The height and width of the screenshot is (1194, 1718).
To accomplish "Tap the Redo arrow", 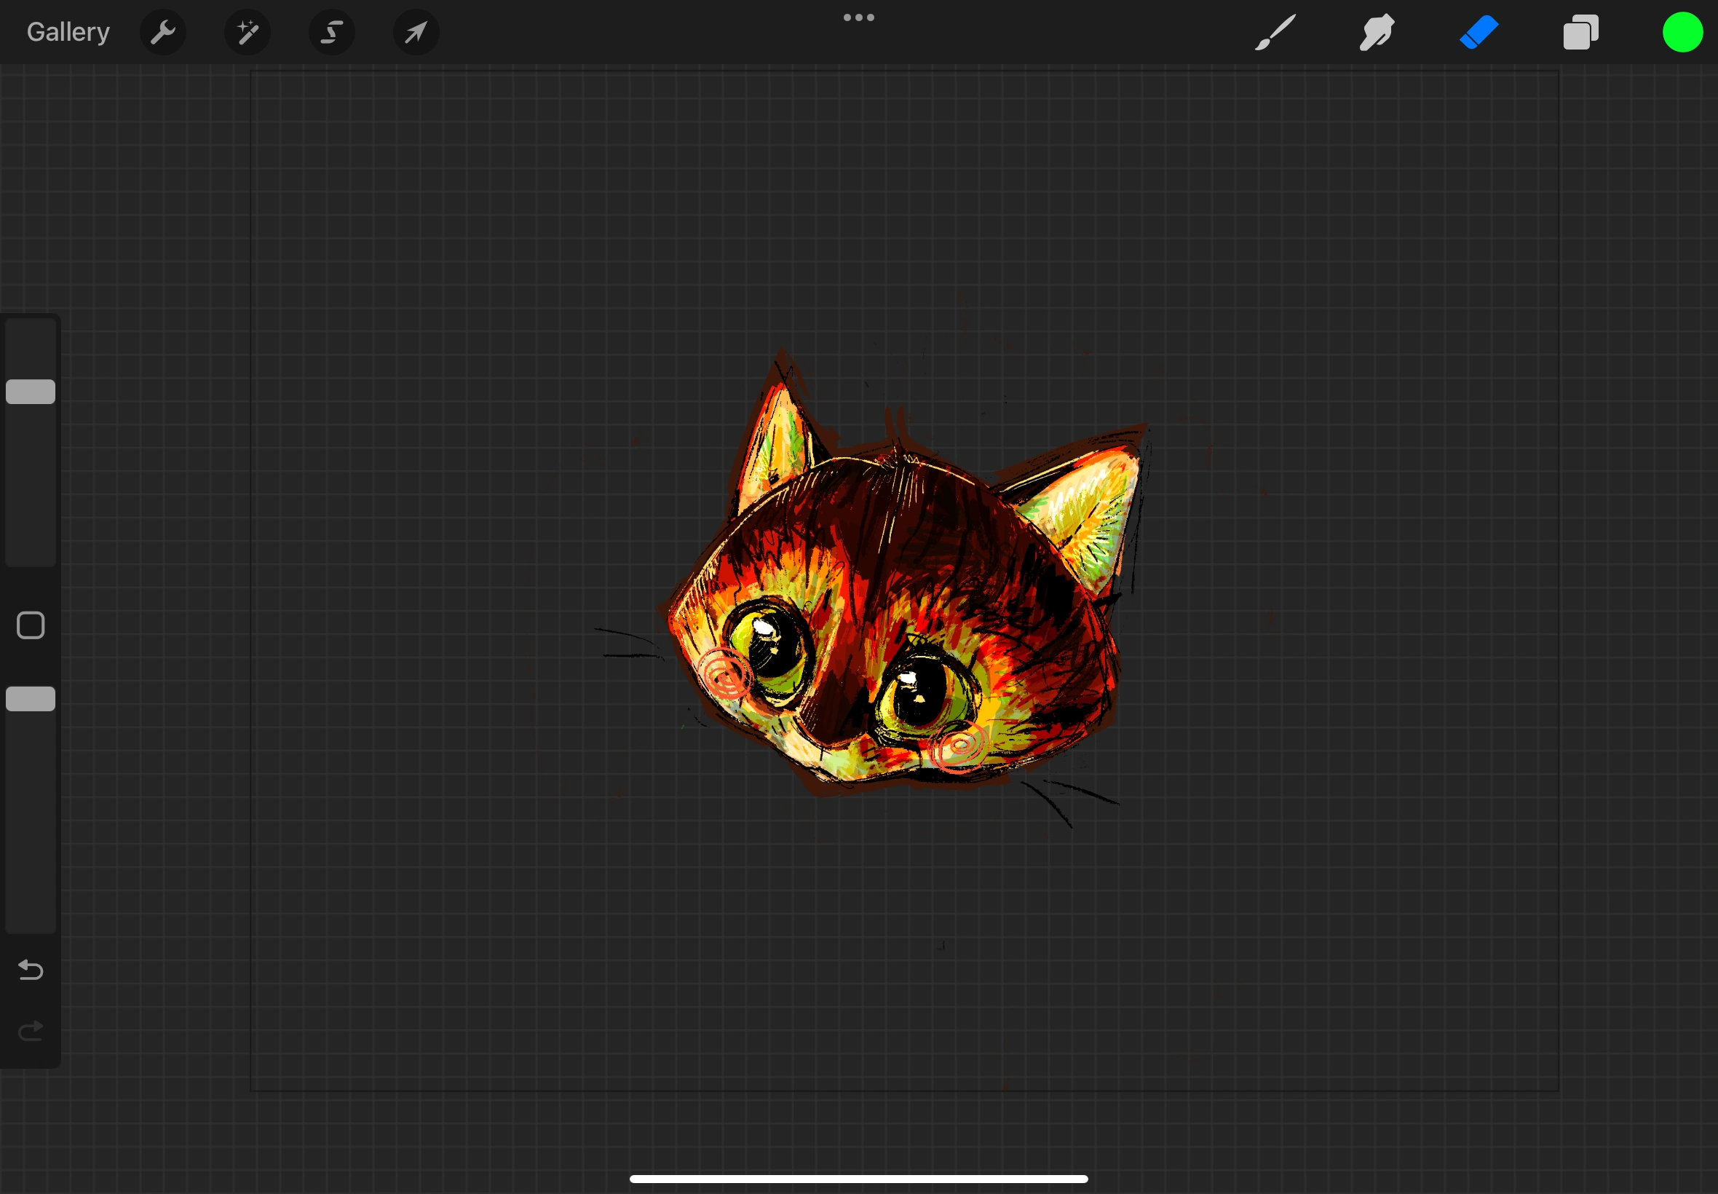I will tap(30, 1030).
